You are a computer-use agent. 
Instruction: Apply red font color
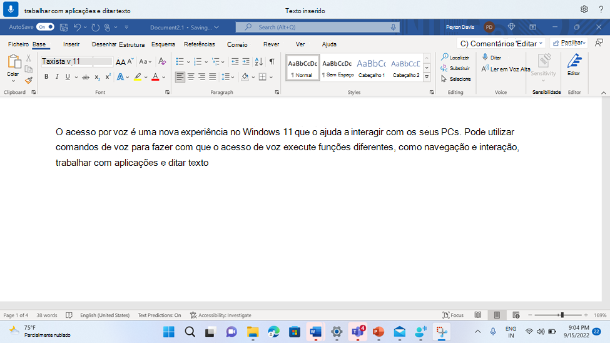point(155,77)
